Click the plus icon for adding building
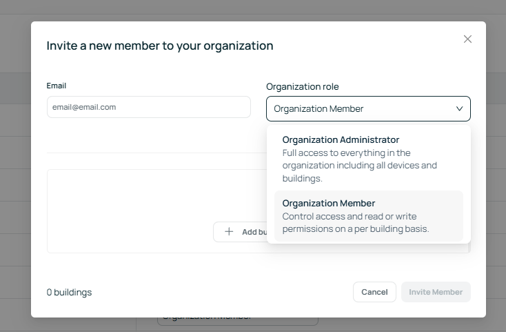This screenshot has width=506, height=332. coord(230,232)
